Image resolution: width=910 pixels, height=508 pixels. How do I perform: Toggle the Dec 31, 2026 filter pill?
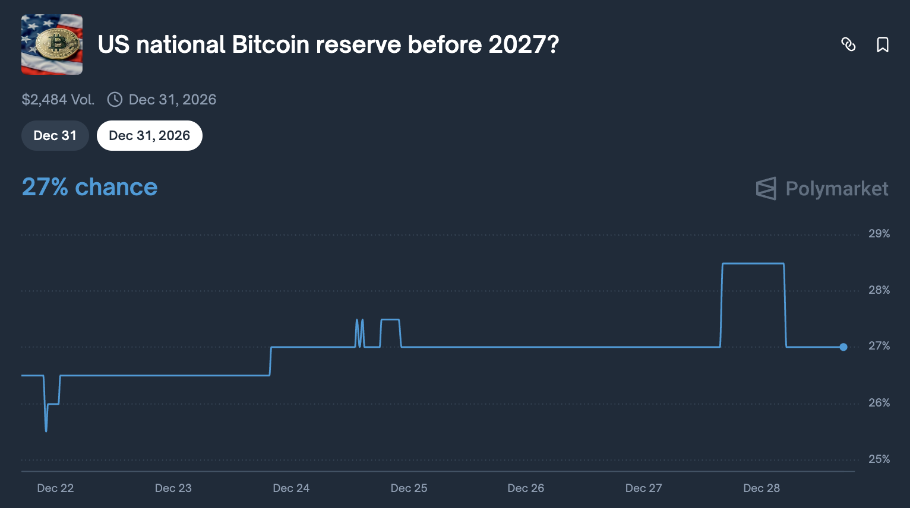(x=149, y=135)
